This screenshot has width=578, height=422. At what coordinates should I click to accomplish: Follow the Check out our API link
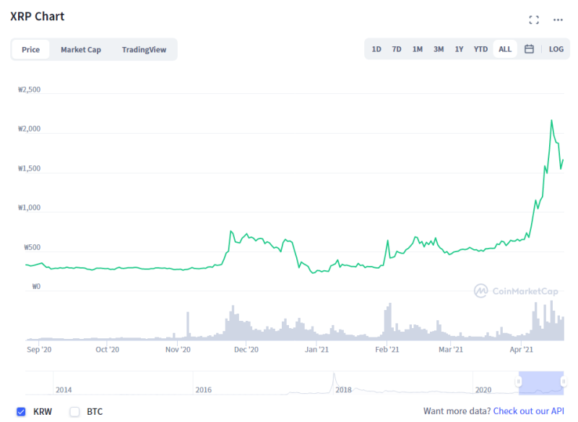[529, 411]
